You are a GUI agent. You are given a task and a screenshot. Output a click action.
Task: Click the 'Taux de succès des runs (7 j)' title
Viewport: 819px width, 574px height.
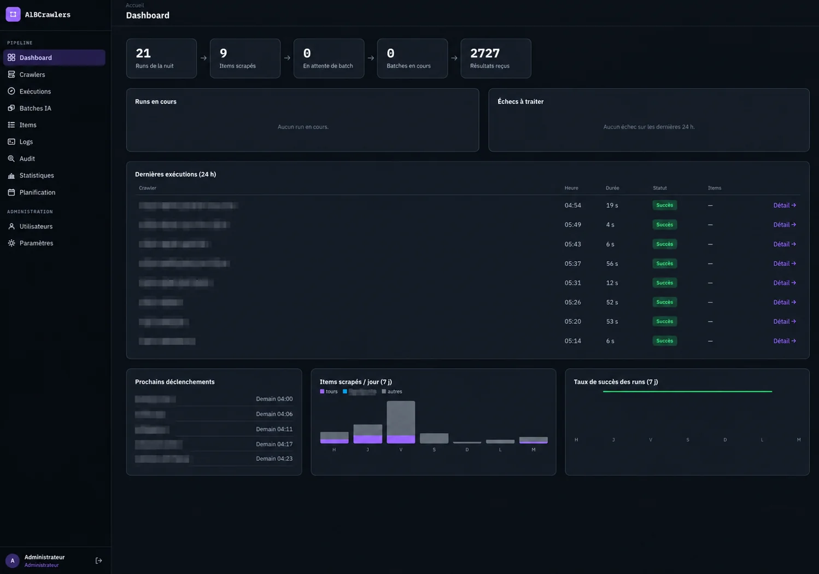tap(616, 382)
